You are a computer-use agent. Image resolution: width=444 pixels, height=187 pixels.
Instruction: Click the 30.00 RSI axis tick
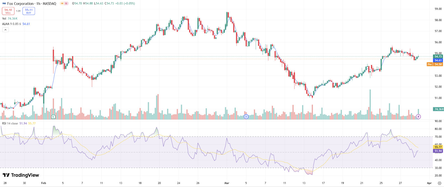438,168
